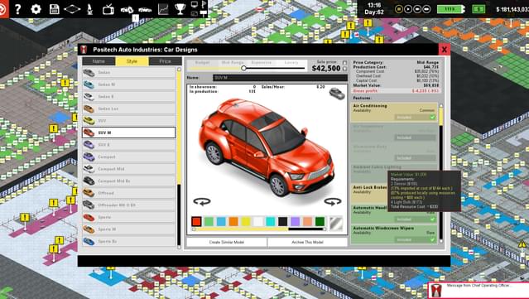Select the Mid Range price category
Screen dimensions: 529x299
click(233, 62)
